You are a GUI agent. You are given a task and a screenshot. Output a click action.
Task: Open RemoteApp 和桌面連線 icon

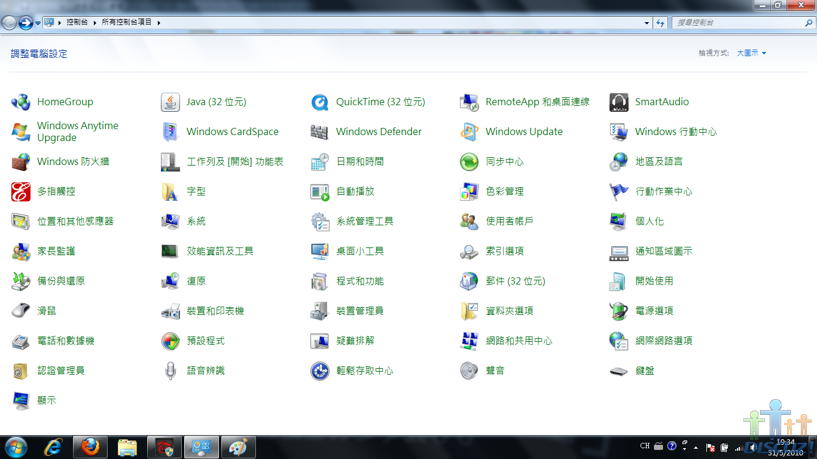pos(470,102)
